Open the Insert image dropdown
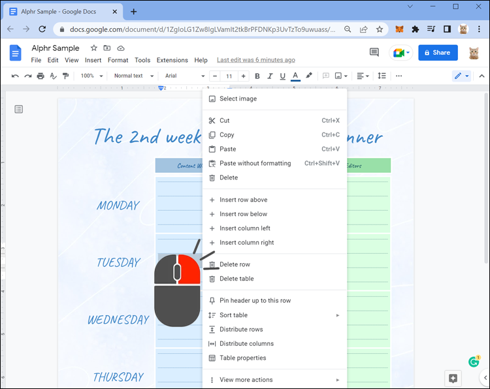 click(341, 76)
